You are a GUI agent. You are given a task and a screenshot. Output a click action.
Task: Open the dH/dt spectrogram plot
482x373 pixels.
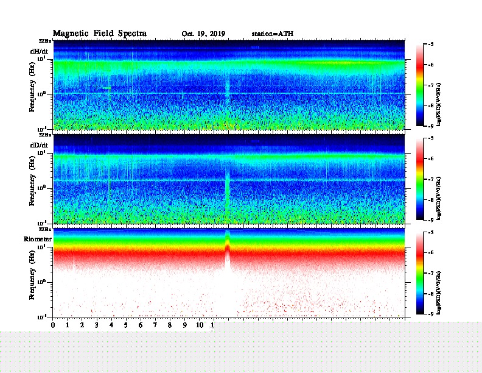[229, 85]
